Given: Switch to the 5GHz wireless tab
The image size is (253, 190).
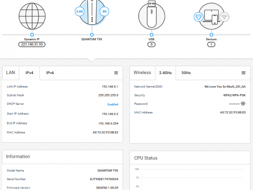Looking at the screenshot, I should point(186,73).
